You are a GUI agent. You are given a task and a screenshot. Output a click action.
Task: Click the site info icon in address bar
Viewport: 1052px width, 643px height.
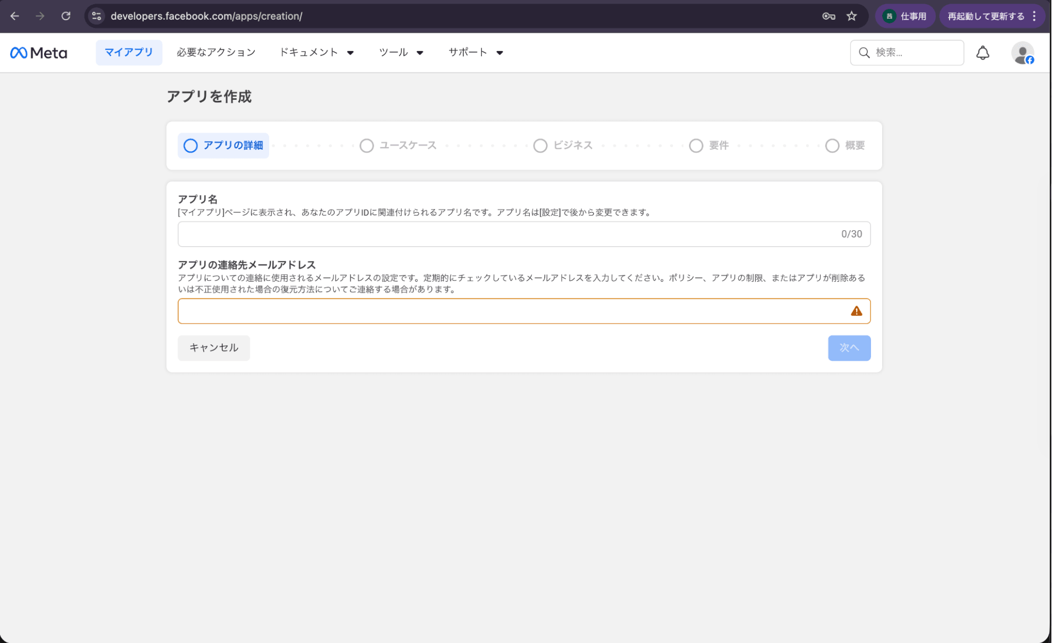point(97,16)
